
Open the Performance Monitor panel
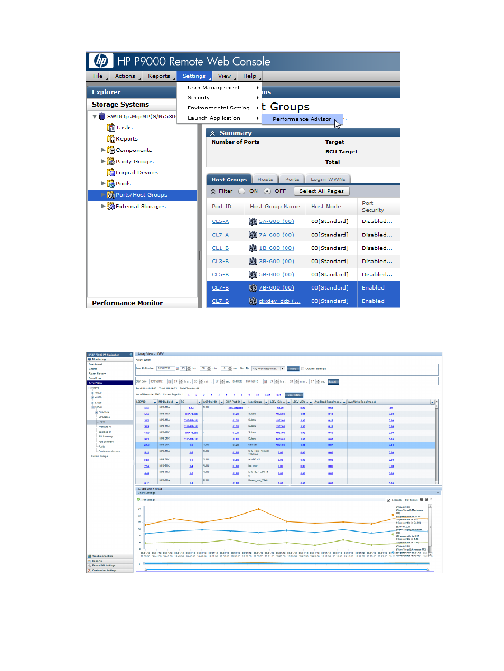point(142,303)
